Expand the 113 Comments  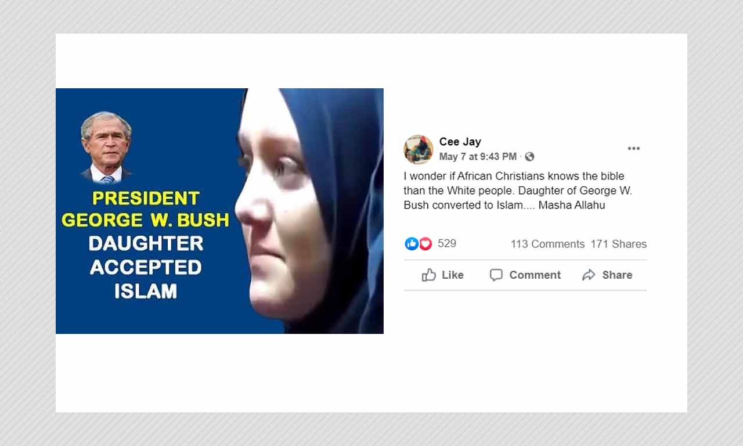click(x=547, y=244)
